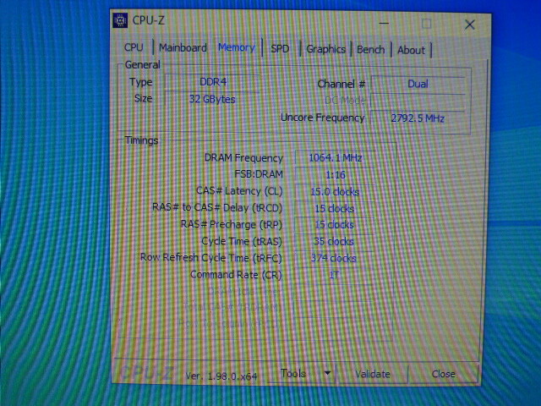This screenshot has height=406, width=541.
Task: Click the tRP value field
Action: (334, 225)
